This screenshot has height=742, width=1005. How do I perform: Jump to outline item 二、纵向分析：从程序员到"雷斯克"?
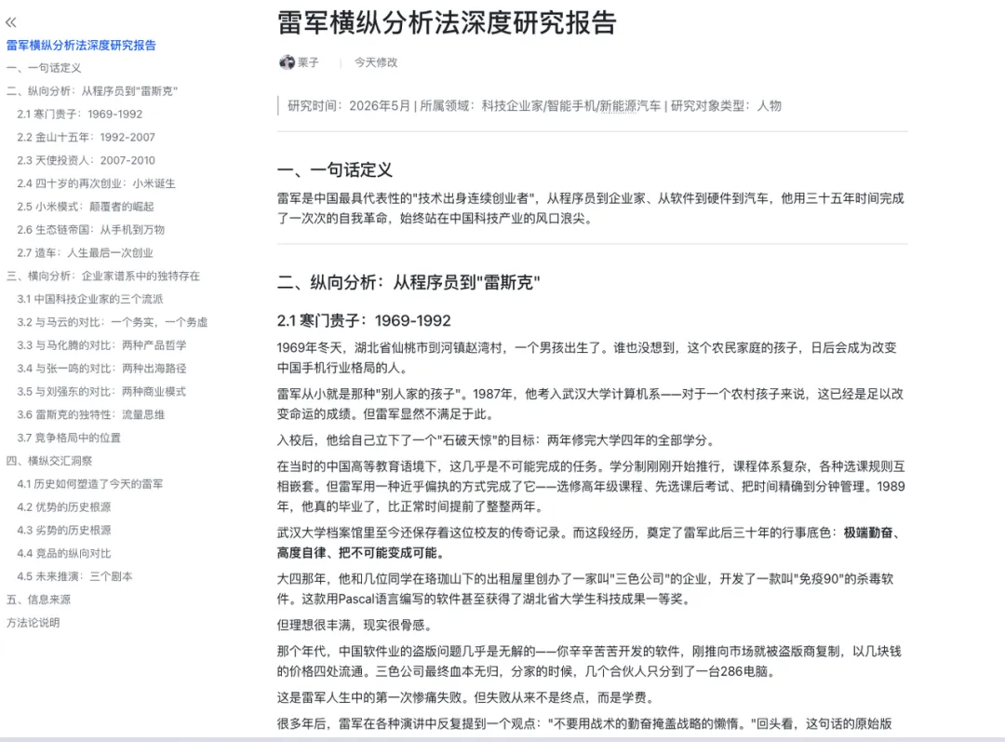click(x=91, y=91)
